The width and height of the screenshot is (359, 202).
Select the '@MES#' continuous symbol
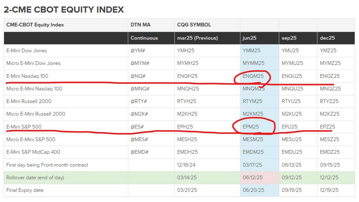(x=139, y=139)
